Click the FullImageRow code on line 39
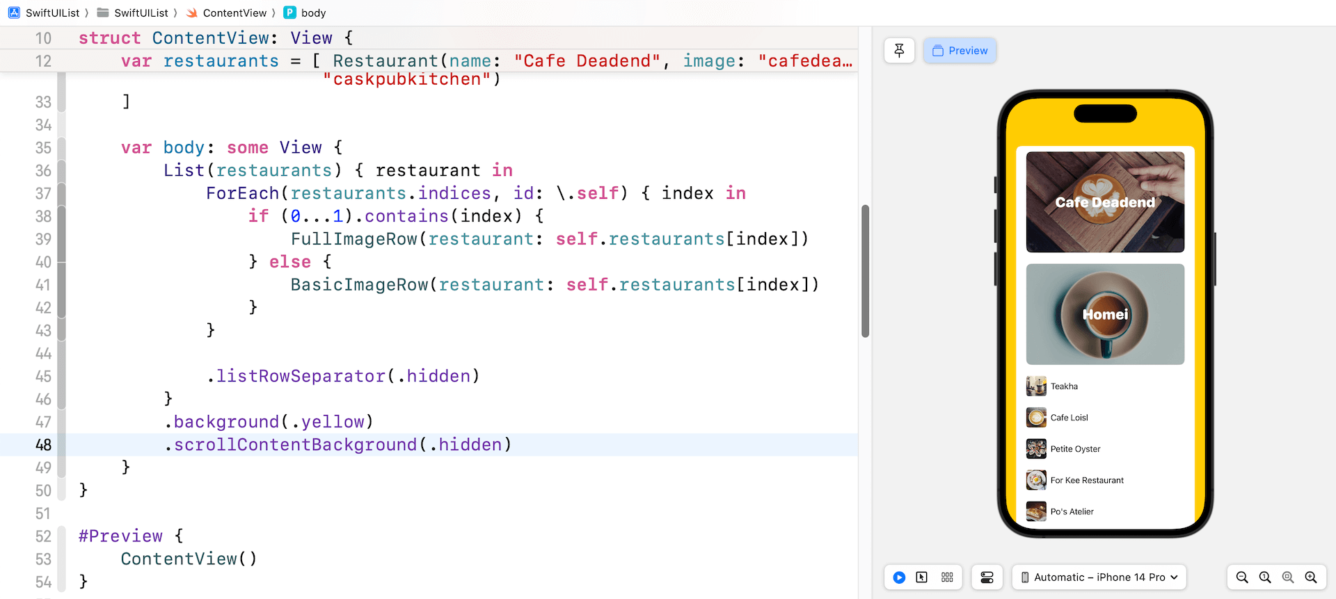 (x=550, y=239)
